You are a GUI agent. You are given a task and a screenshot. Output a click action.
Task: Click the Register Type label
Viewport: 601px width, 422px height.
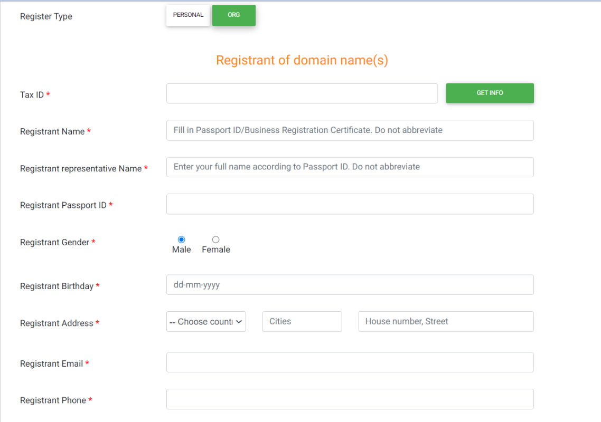(46, 16)
